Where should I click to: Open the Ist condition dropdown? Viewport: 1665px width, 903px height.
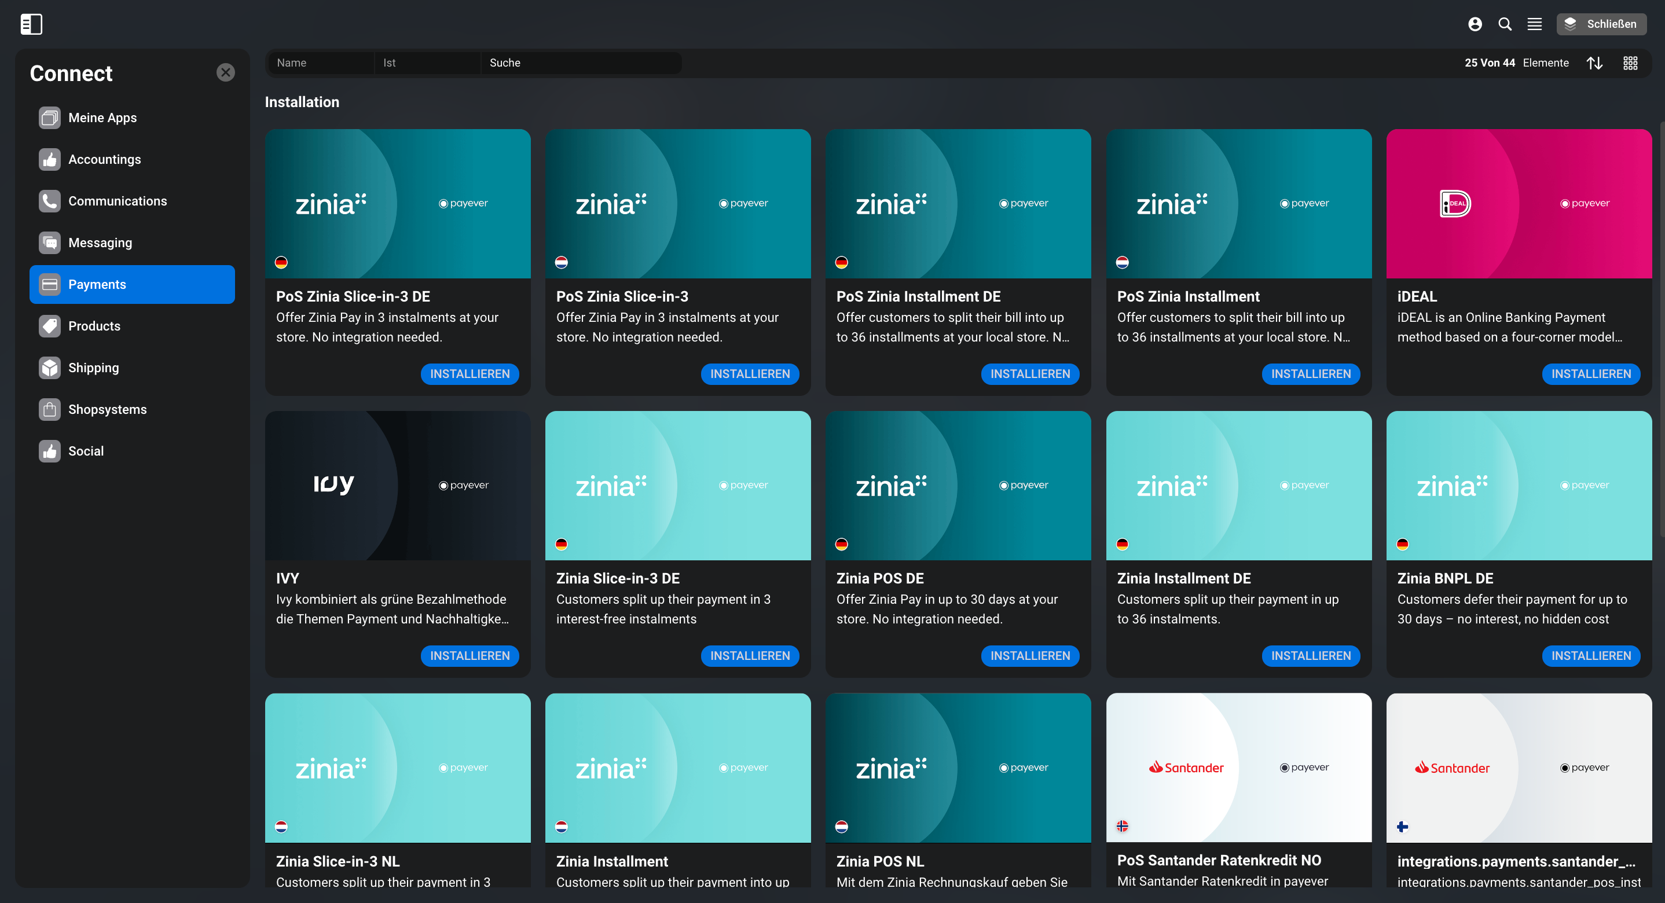[x=427, y=63]
